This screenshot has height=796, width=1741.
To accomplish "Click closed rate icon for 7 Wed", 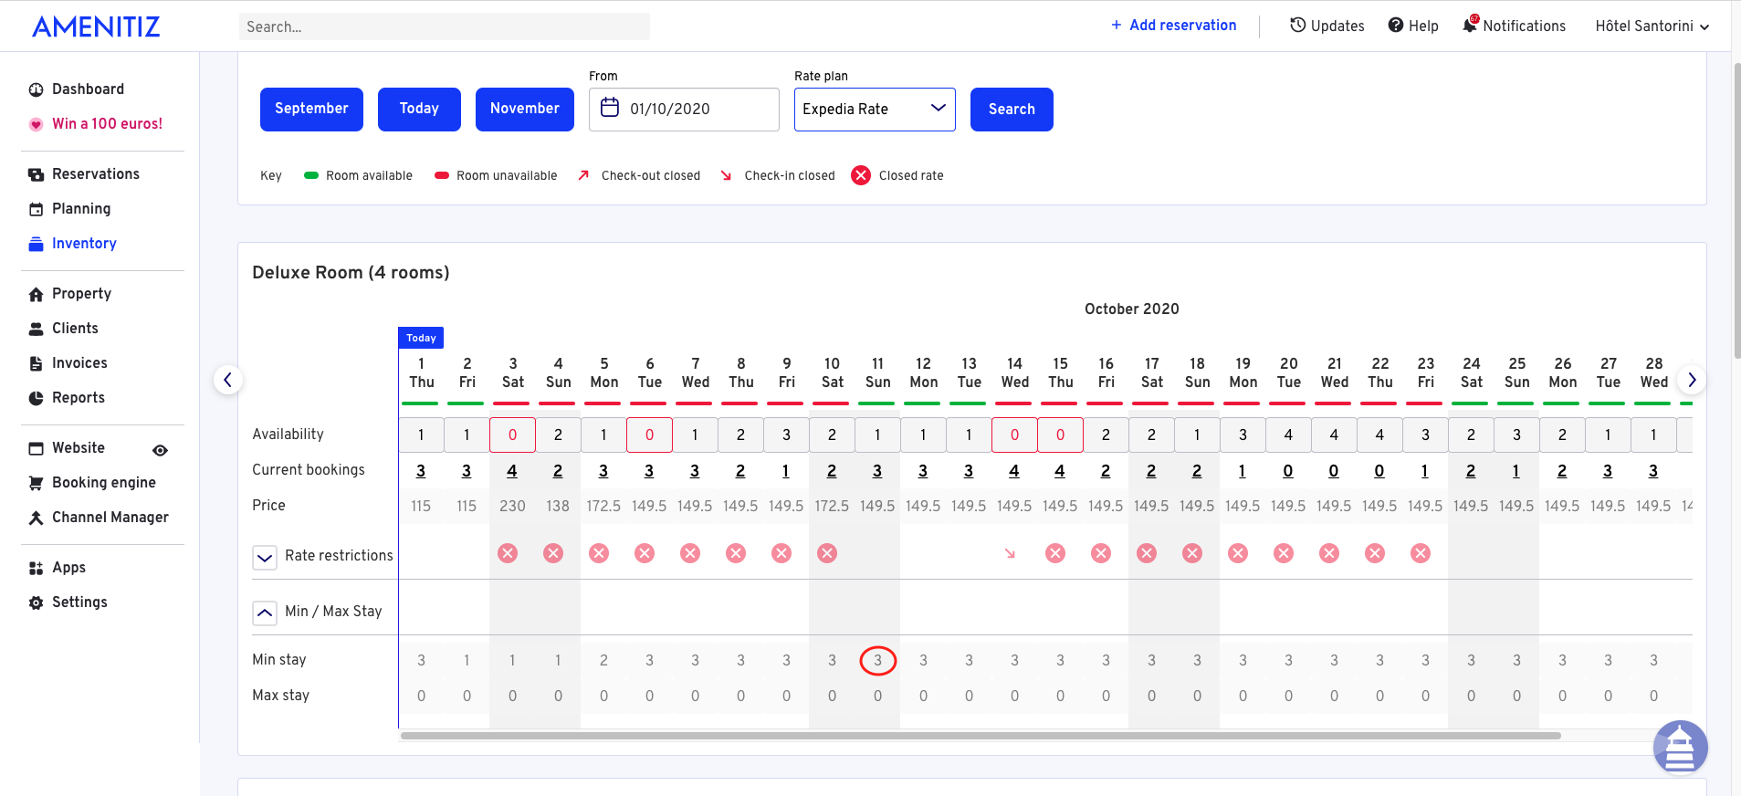I will click(x=690, y=553).
